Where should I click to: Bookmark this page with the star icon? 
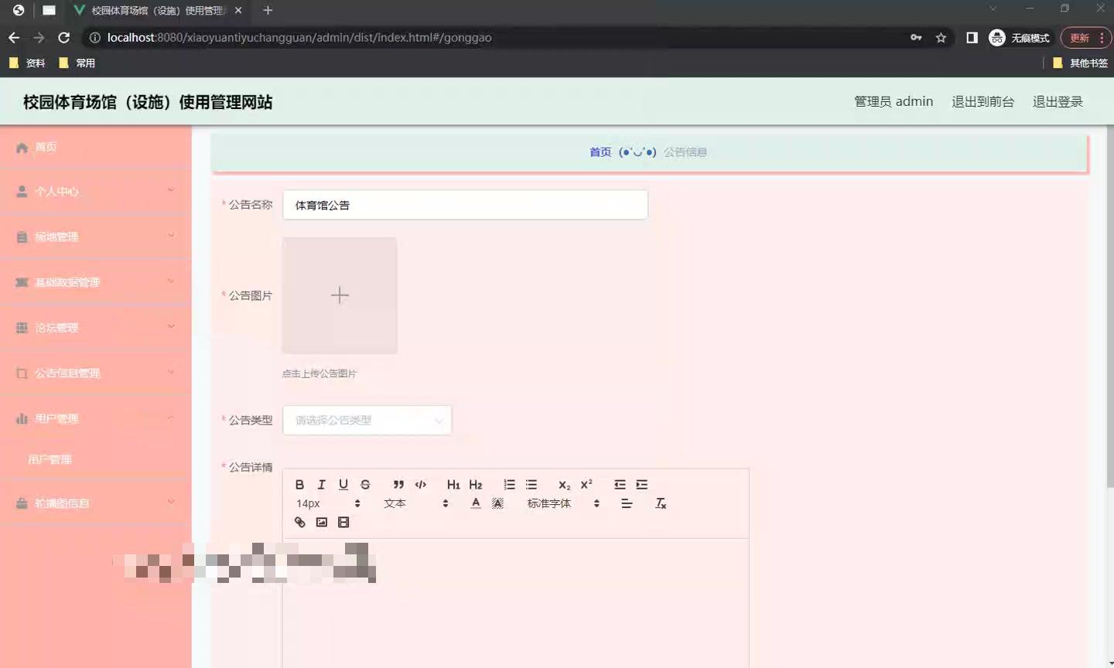click(941, 38)
